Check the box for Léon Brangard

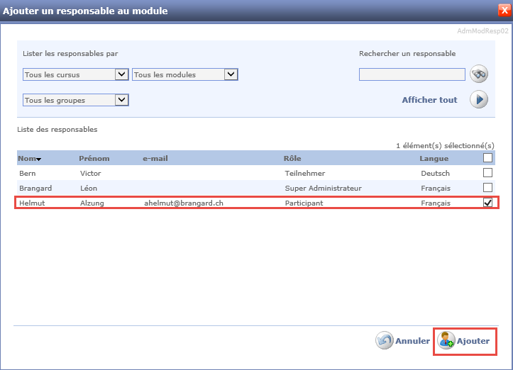coord(487,188)
